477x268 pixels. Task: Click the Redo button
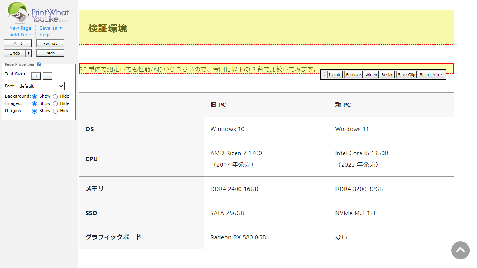[x=50, y=53]
